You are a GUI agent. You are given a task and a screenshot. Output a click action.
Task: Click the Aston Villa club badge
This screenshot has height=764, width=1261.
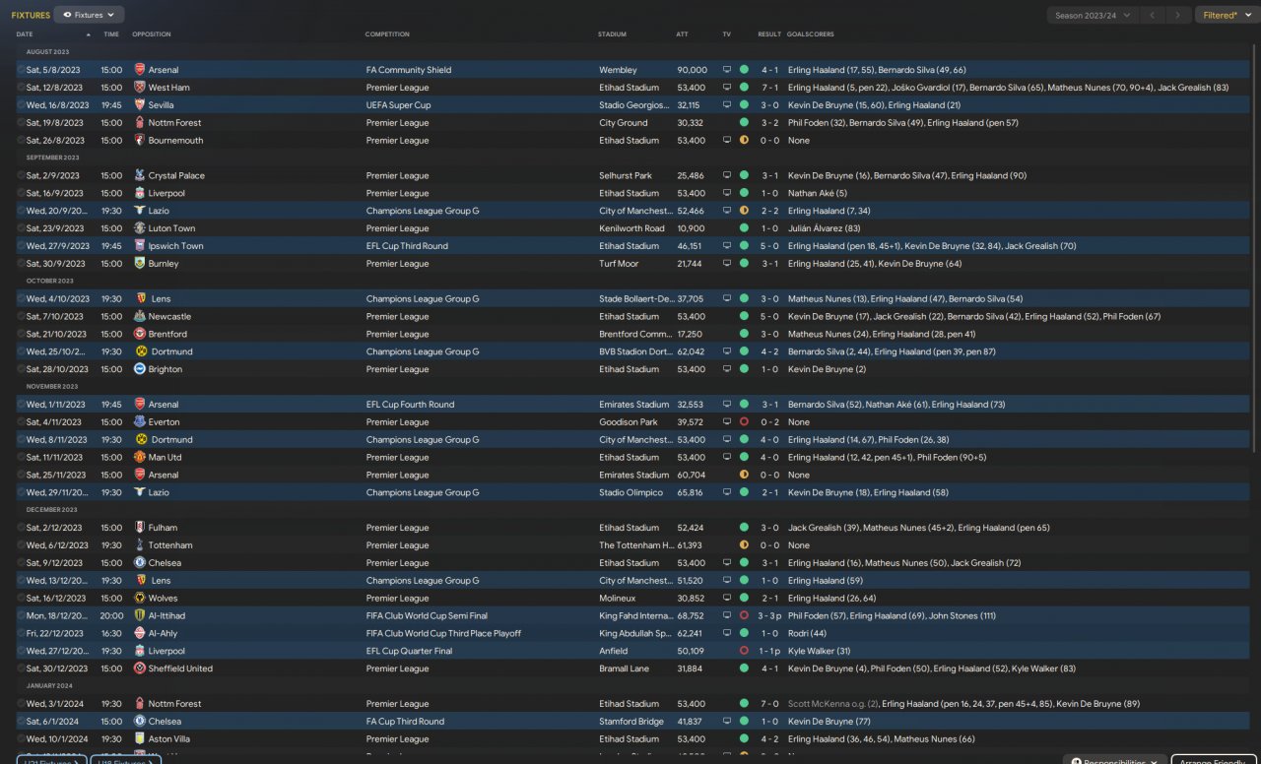[139, 739]
